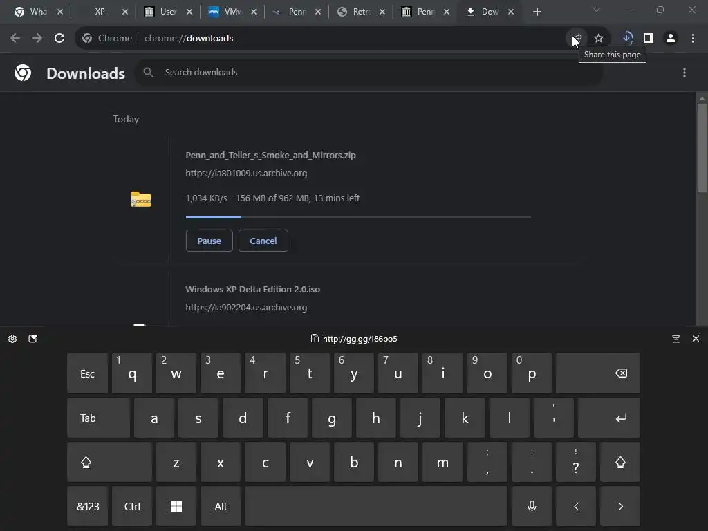Click Windows XP Delta Edition 2.0.iso name

[253, 290]
